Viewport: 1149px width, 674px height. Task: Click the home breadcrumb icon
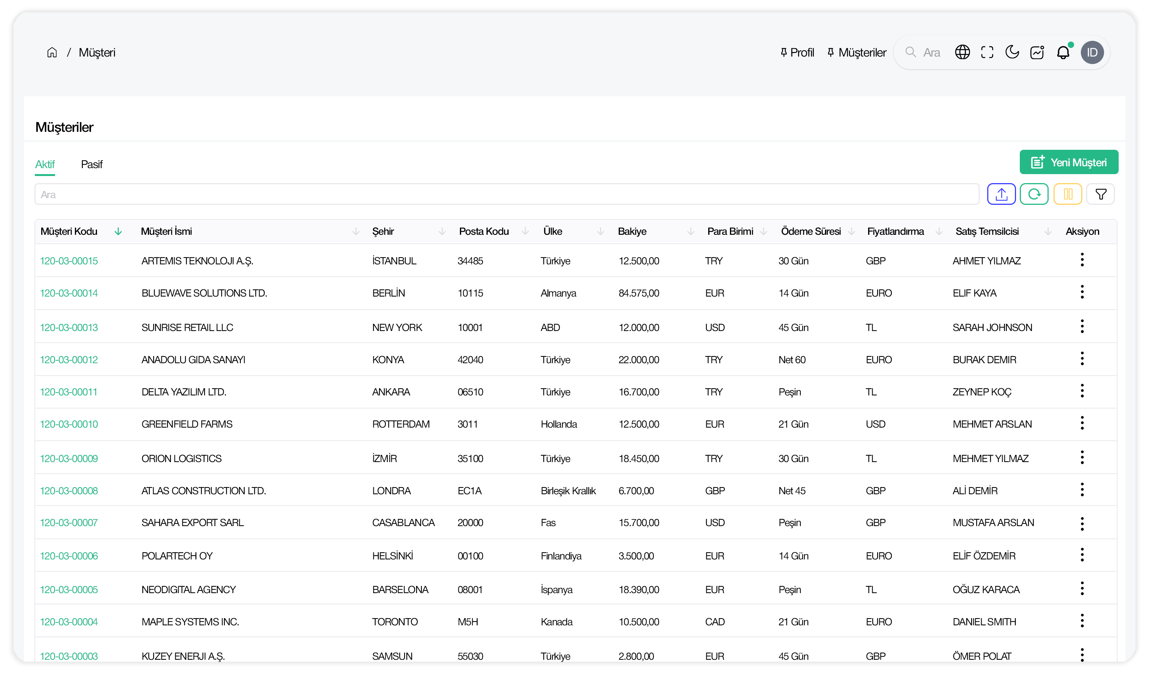(52, 52)
